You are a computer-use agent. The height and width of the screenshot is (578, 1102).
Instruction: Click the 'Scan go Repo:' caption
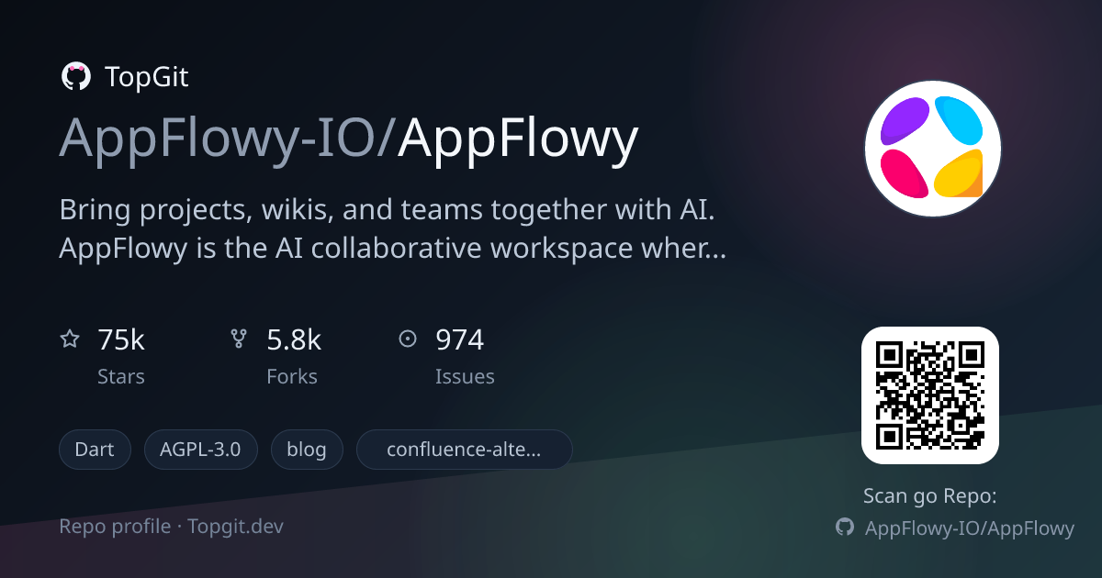click(930, 496)
